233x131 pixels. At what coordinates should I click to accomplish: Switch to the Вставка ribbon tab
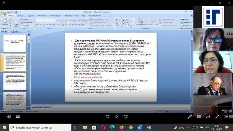click(21, 15)
